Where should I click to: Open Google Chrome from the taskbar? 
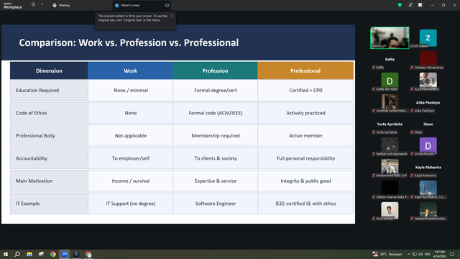point(52,254)
